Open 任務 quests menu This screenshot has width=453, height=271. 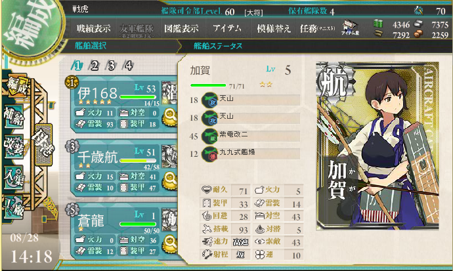[x=317, y=28]
